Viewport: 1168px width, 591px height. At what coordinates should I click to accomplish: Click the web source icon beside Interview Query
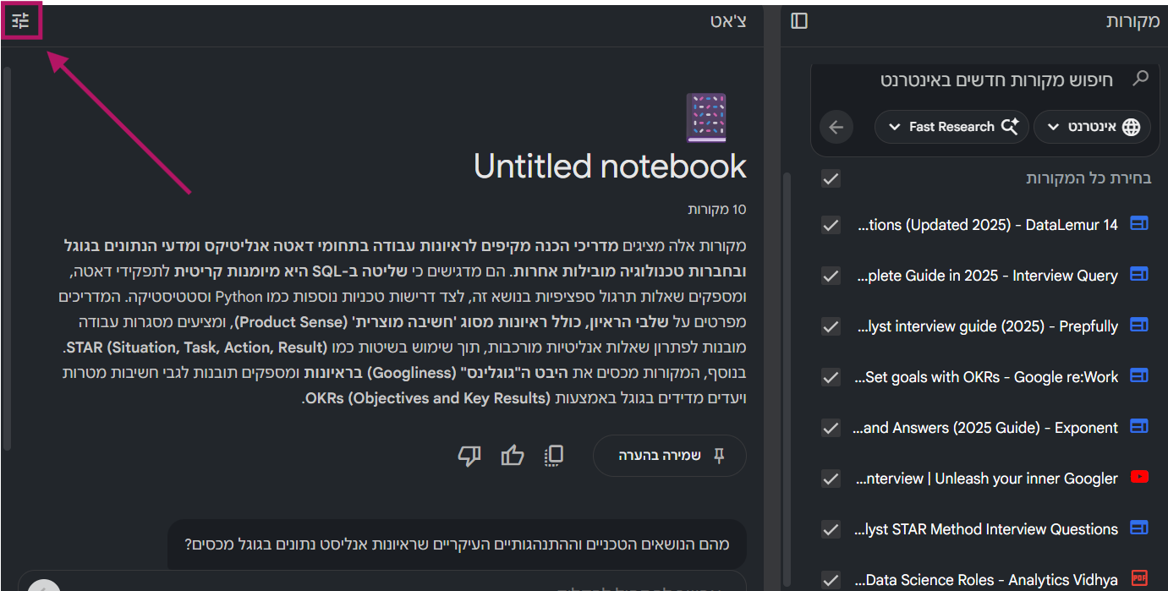tap(1139, 275)
